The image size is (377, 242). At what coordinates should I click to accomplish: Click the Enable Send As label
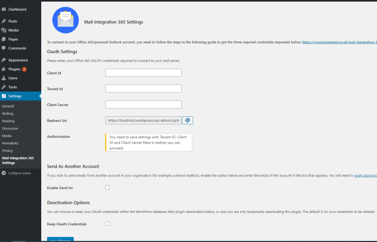coord(60,188)
